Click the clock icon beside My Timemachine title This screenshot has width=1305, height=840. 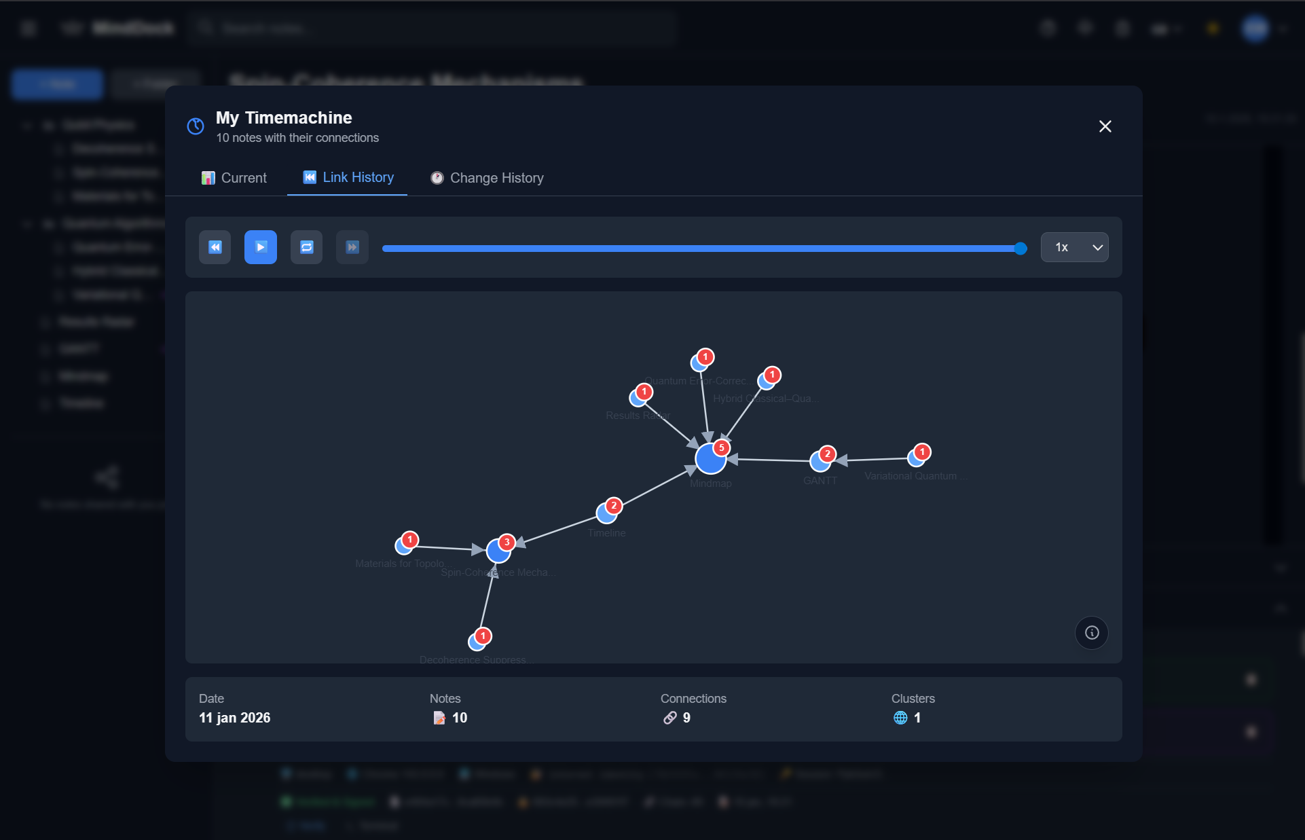[195, 126]
